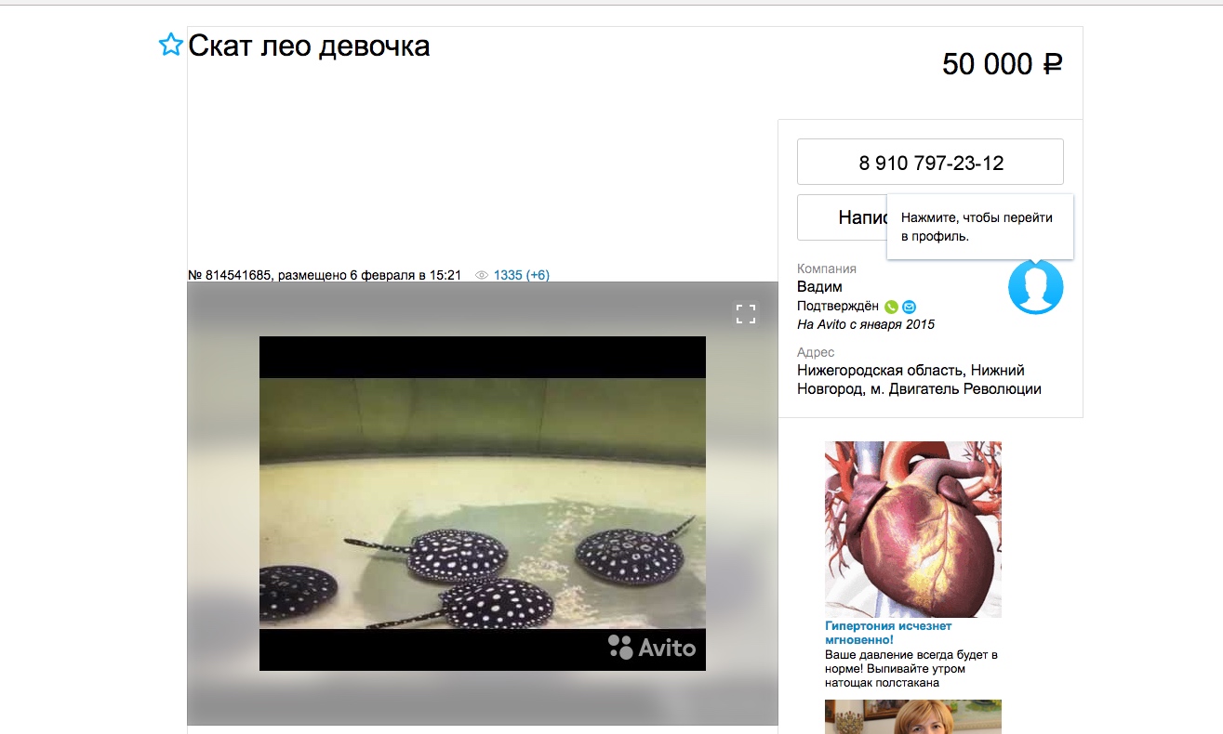The image size is (1223, 734).
Task: Click the profile tooltip Нажмите, чтобы перейти
Action: click(978, 227)
